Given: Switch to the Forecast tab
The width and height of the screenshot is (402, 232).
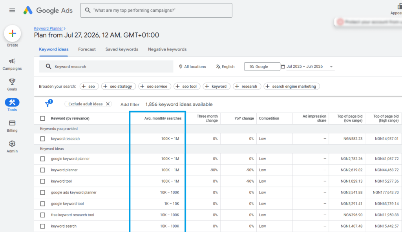Looking at the screenshot, I should (x=87, y=49).
